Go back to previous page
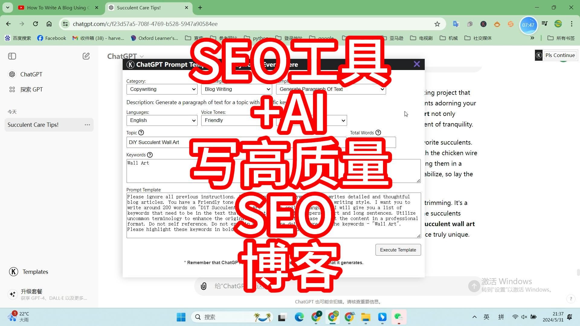 point(8,24)
